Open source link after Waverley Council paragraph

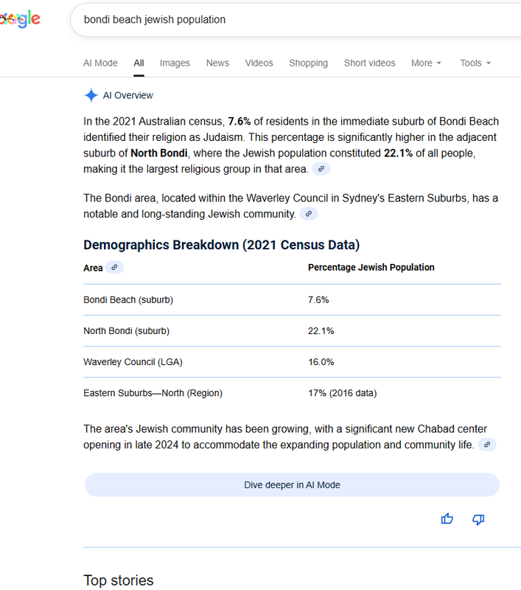coord(310,214)
